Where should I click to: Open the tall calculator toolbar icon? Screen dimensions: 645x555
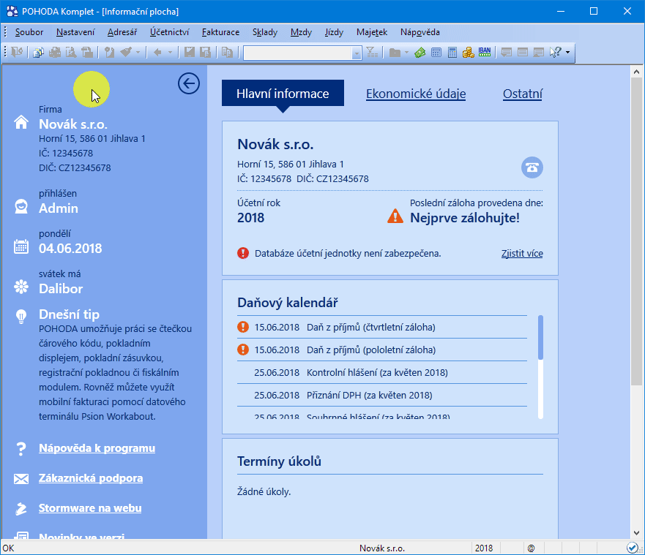pyautogui.click(x=452, y=52)
